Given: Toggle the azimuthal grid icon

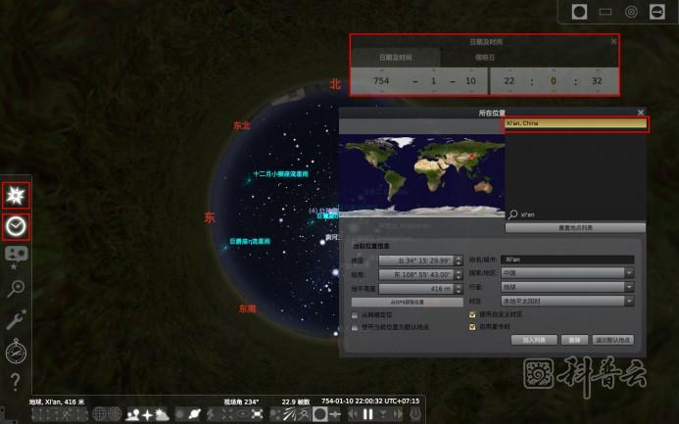Looking at the screenshot, I should (115, 414).
